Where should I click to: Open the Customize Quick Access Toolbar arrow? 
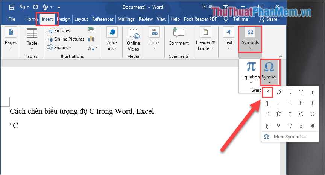coord(59,7)
